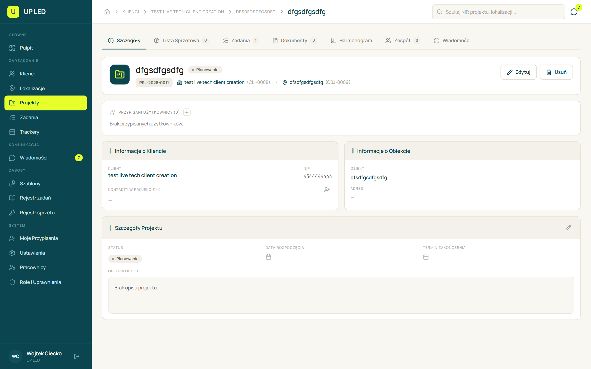
Task: Switch to the Lista Sprzętowa tab
Action: click(181, 41)
